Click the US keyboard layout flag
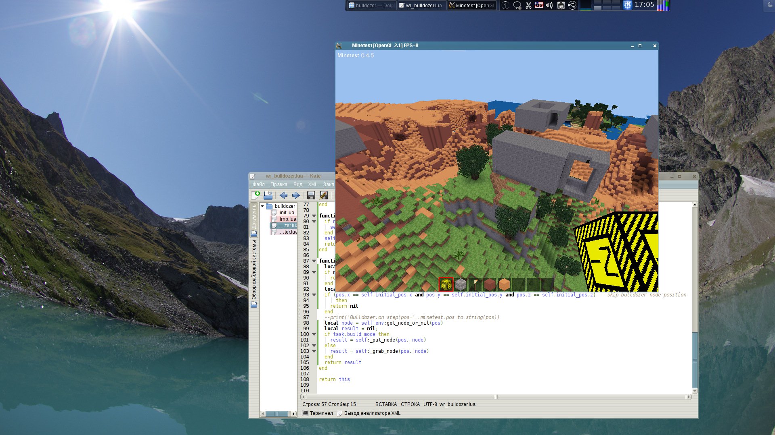The width and height of the screenshot is (775, 435). [x=539, y=5]
